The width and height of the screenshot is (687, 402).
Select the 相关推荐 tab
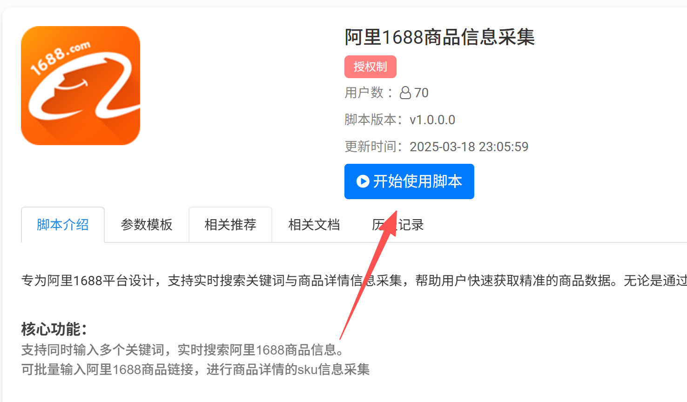230,225
